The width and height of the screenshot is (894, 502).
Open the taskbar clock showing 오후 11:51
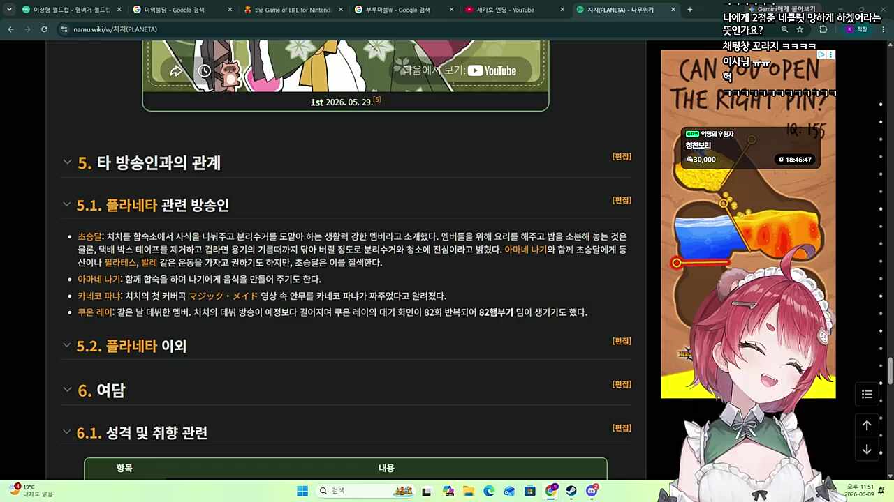pyautogui.click(x=860, y=491)
